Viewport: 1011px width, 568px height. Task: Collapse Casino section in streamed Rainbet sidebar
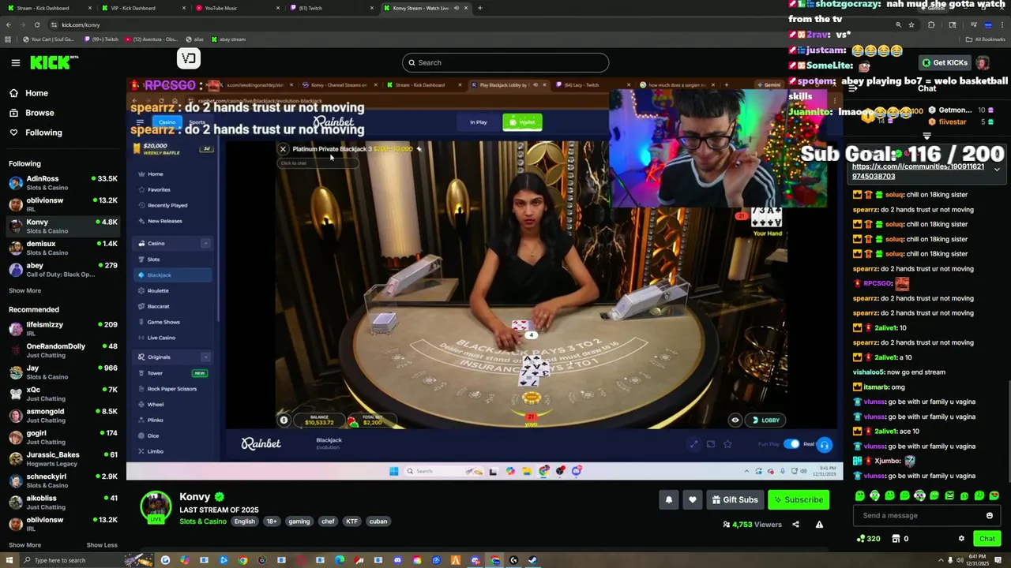[x=205, y=244]
